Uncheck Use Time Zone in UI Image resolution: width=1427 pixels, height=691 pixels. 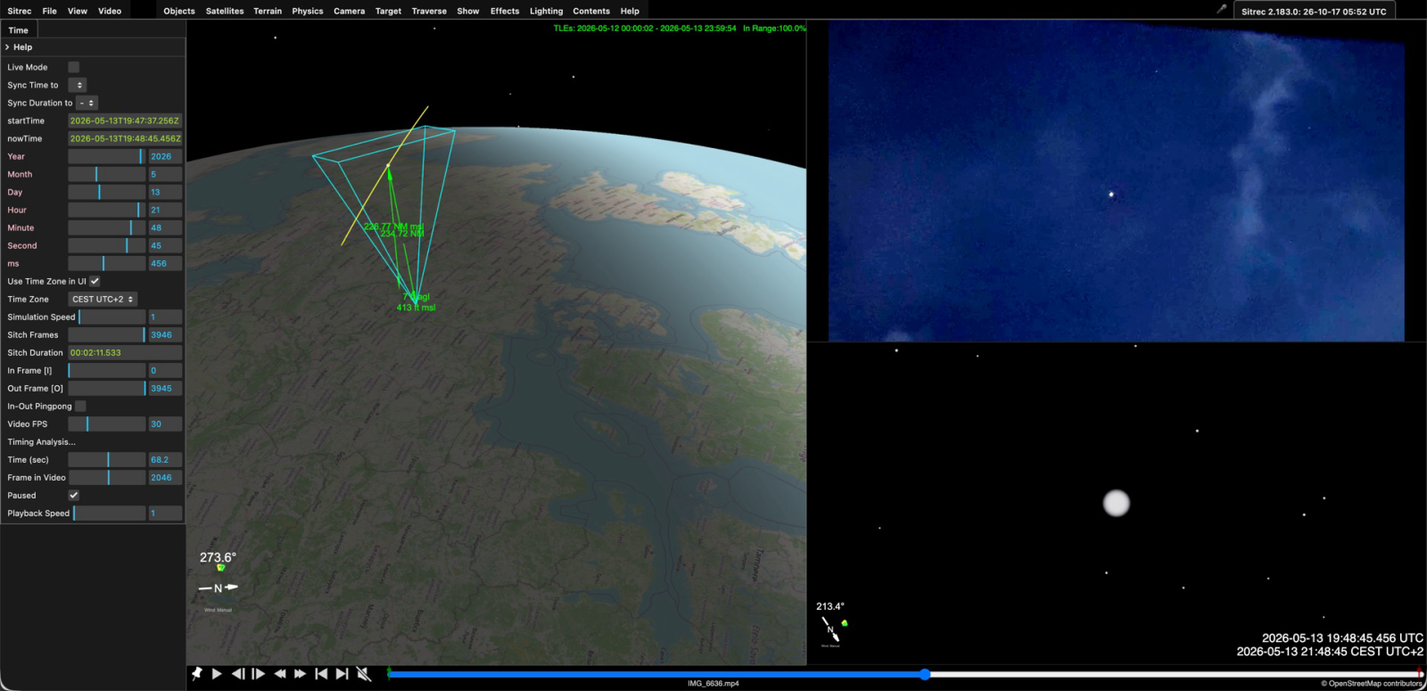(x=95, y=281)
